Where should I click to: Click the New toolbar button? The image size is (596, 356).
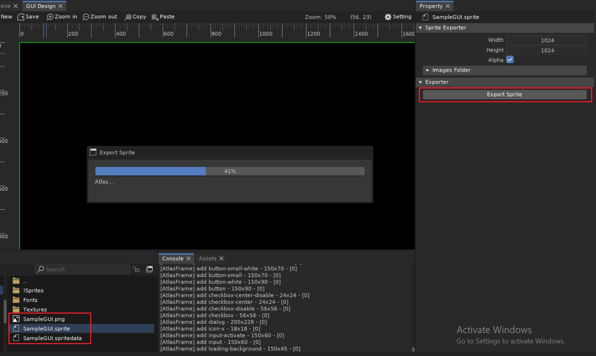6,17
